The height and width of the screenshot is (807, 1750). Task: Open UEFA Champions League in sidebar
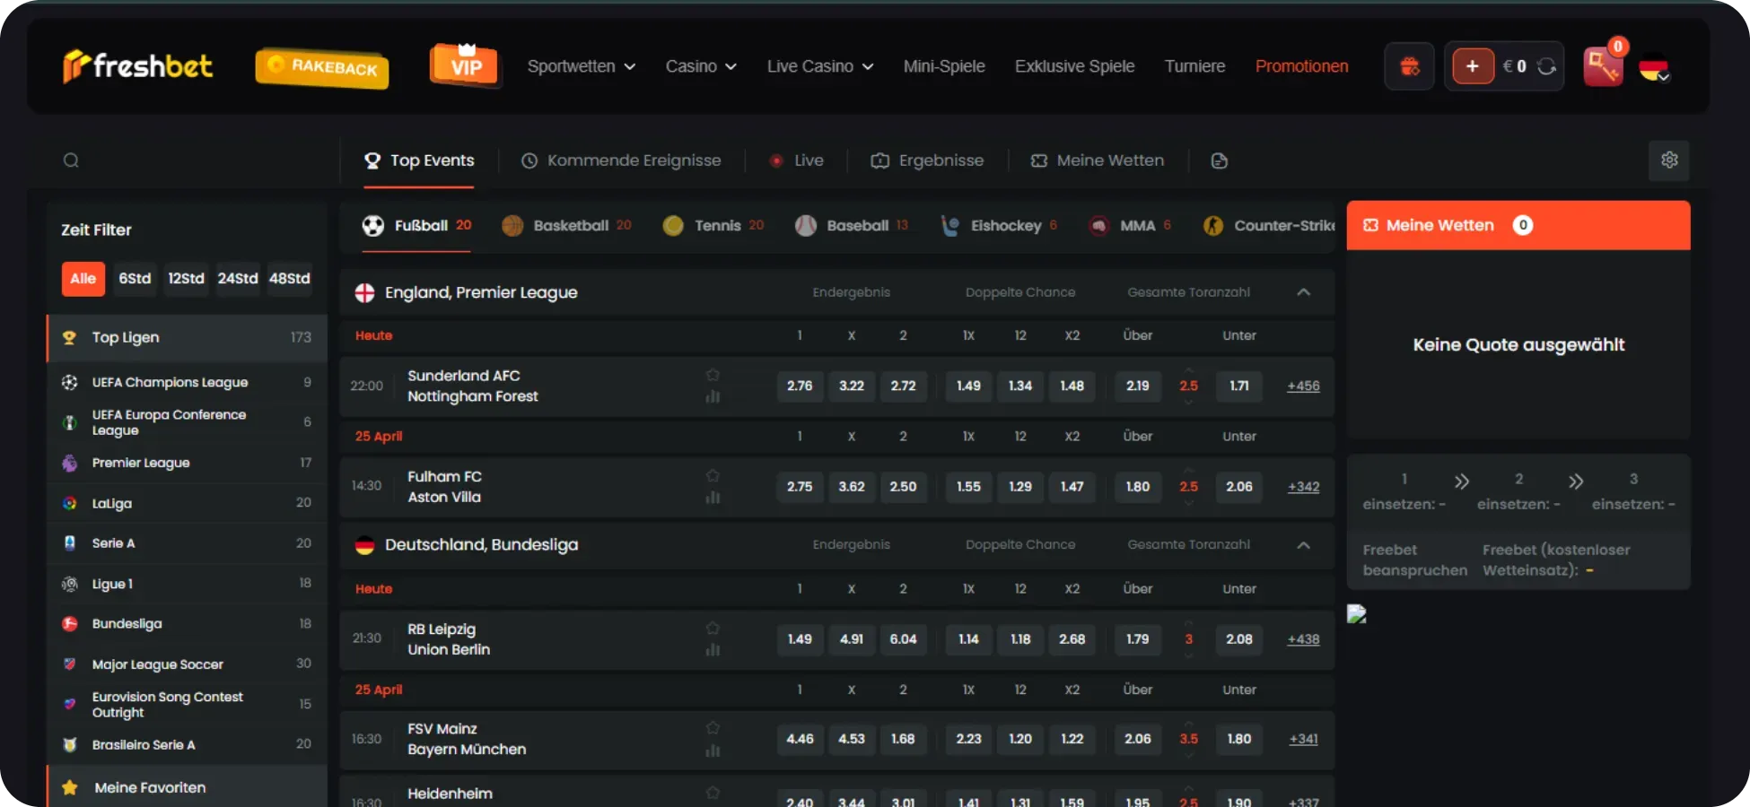coord(187,383)
